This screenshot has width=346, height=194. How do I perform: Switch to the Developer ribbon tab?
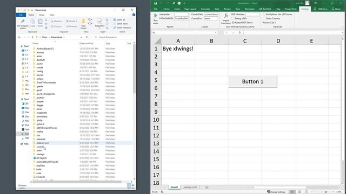point(250,9)
